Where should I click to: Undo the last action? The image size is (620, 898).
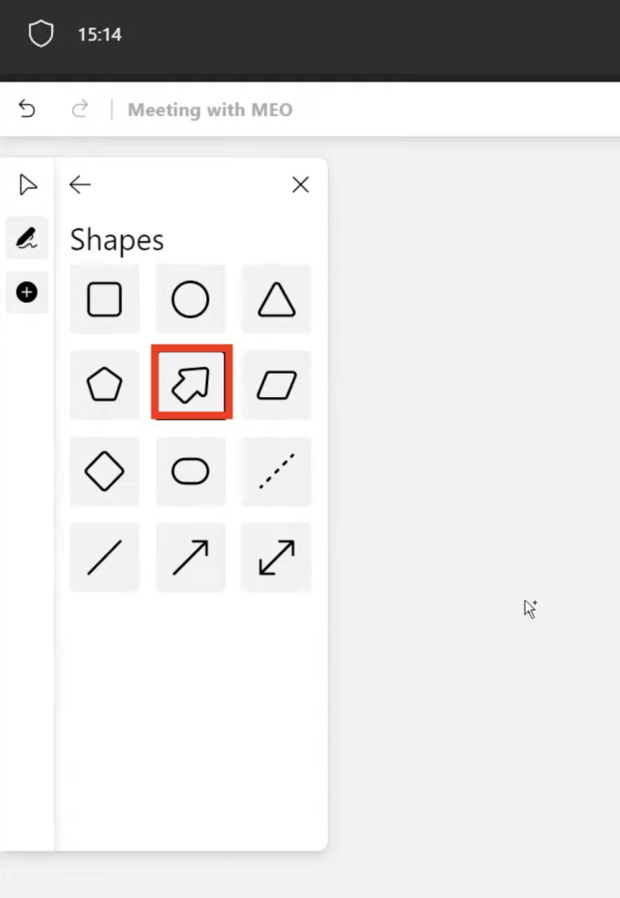pyautogui.click(x=27, y=109)
